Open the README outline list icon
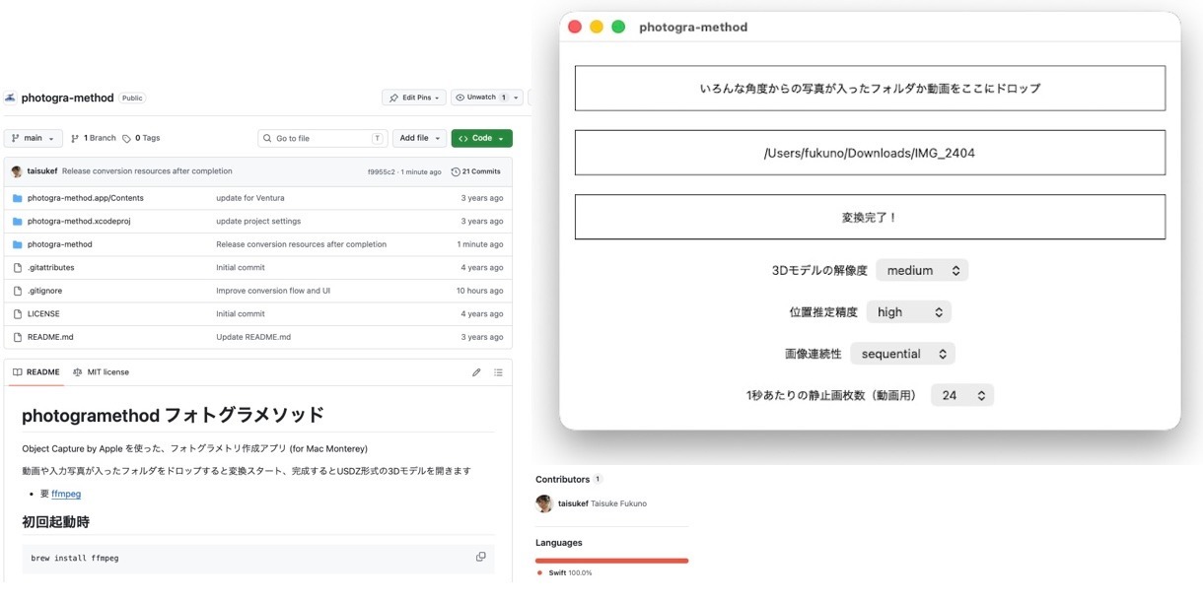This screenshot has width=1203, height=601. pos(498,372)
